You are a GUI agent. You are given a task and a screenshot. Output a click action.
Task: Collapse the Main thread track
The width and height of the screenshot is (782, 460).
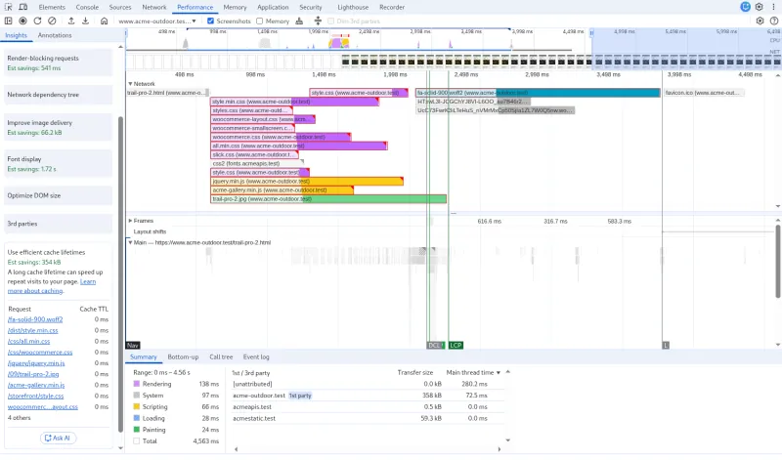point(130,243)
